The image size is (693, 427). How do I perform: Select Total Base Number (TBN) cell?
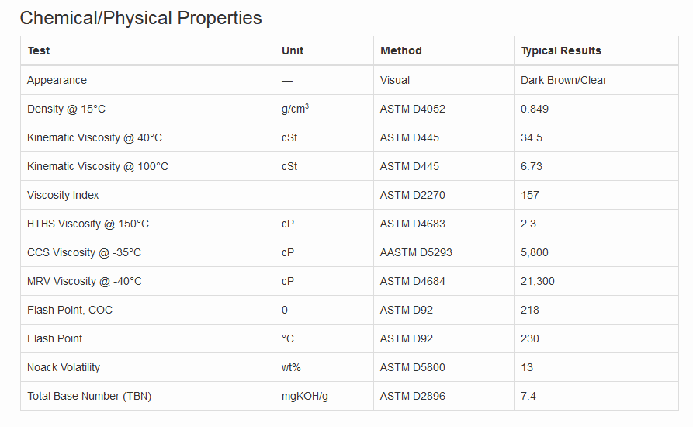[x=89, y=396]
